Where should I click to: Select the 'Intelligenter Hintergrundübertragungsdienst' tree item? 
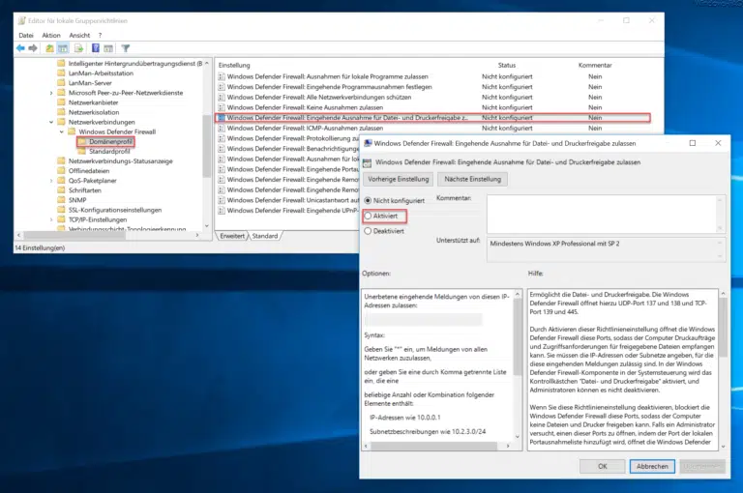(135, 64)
